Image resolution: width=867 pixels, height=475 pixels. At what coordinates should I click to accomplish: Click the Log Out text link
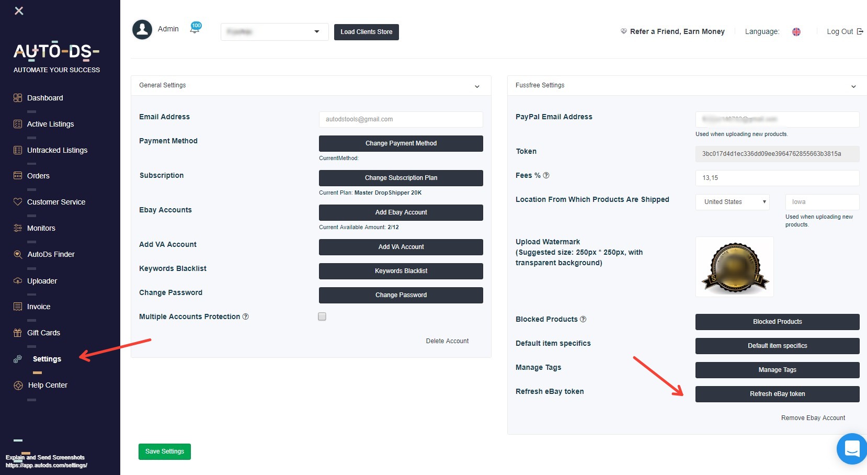[840, 31]
